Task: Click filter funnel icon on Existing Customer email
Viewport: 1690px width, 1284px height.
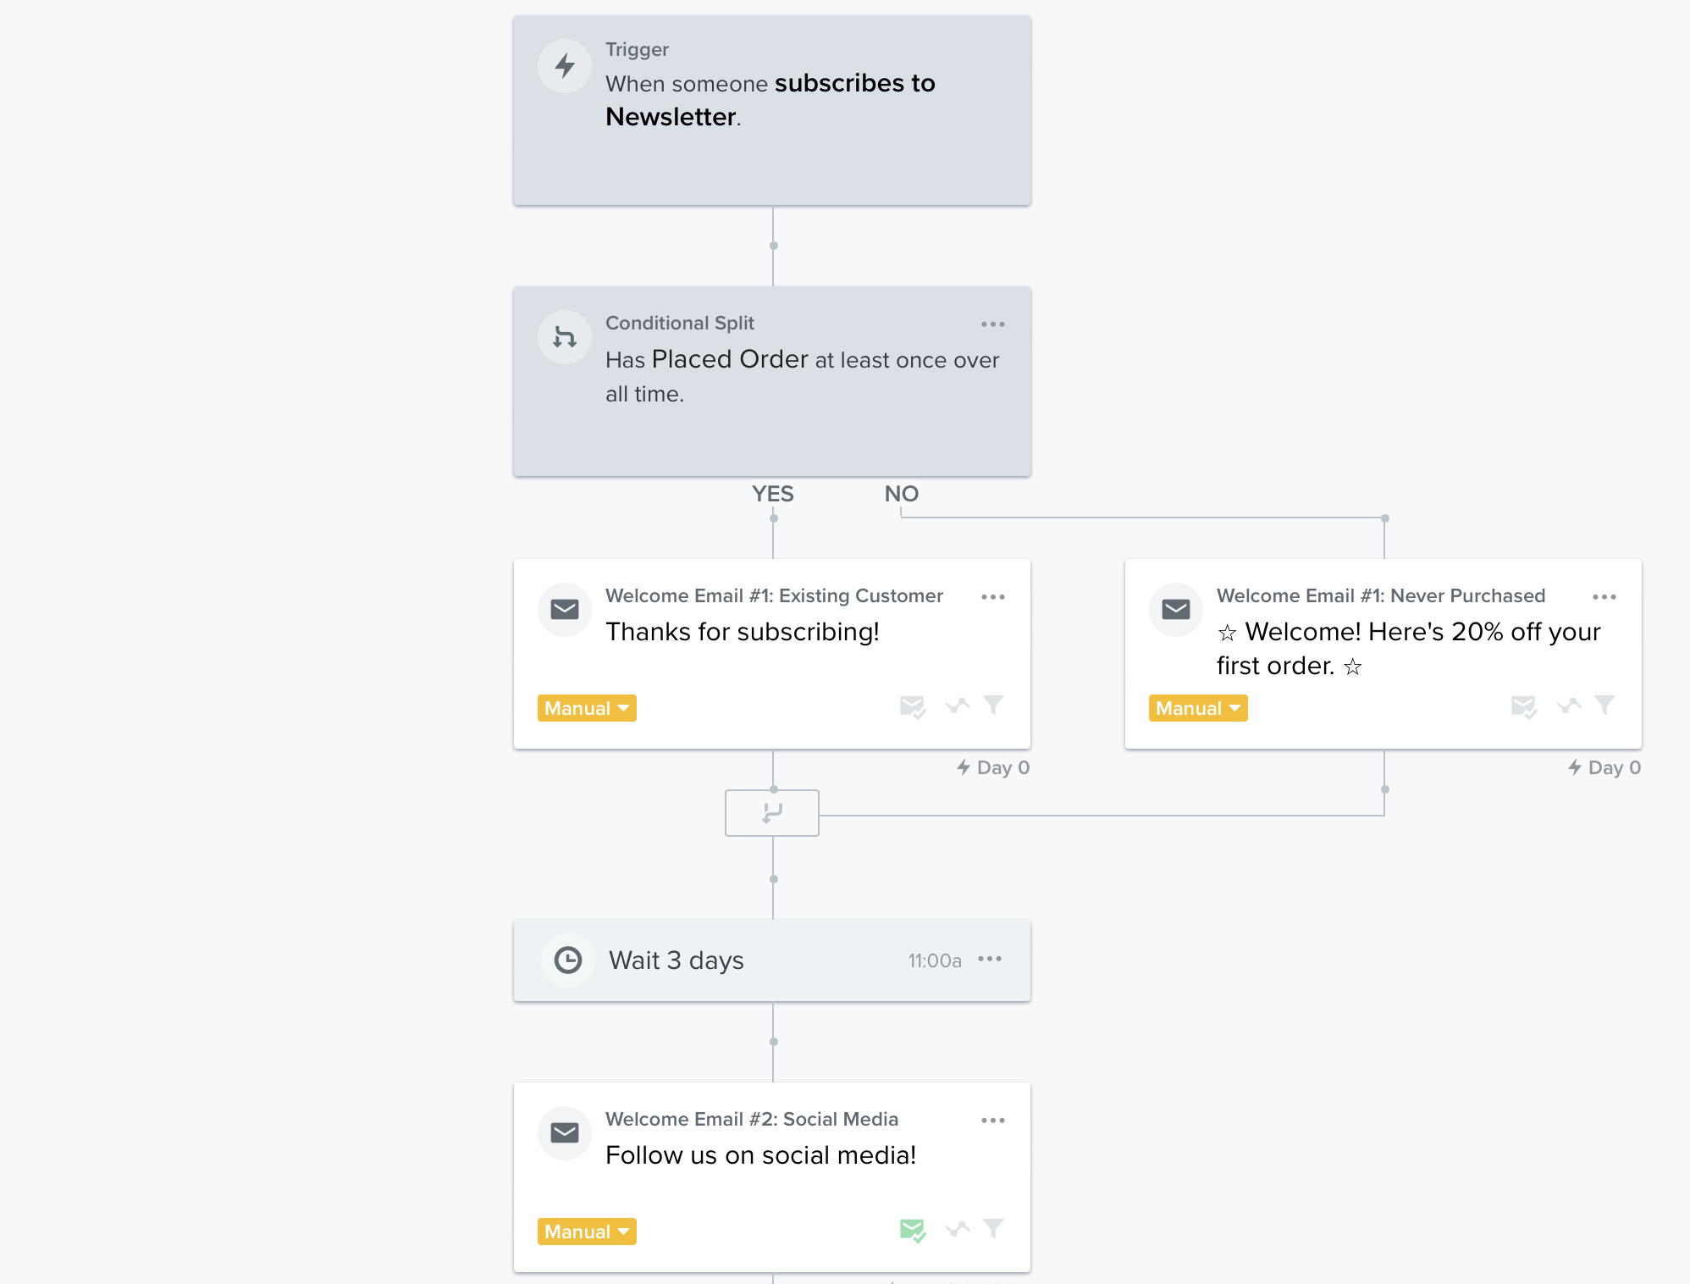Action: (x=993, y=705)
